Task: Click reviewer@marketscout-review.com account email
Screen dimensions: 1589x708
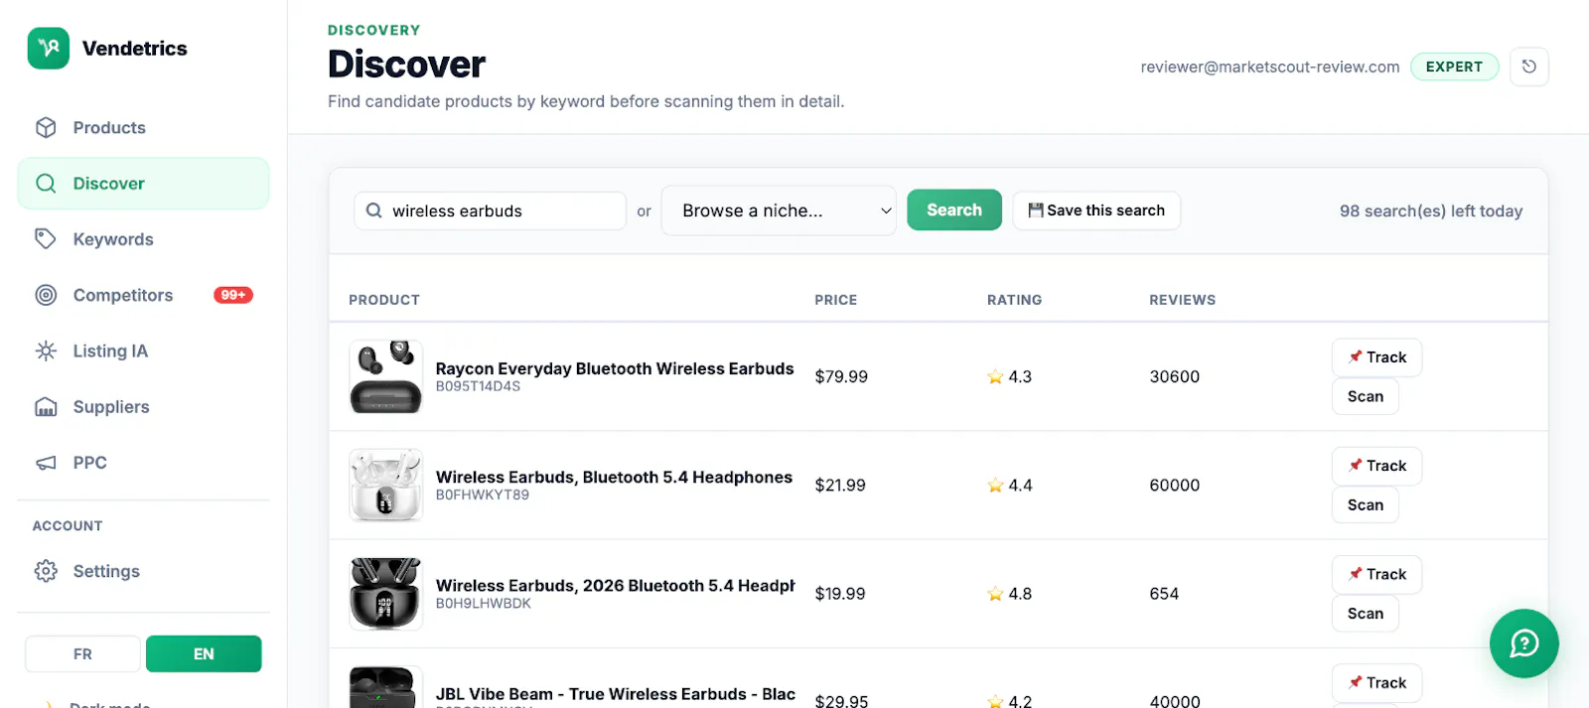Action: [x=1270, y=67]
